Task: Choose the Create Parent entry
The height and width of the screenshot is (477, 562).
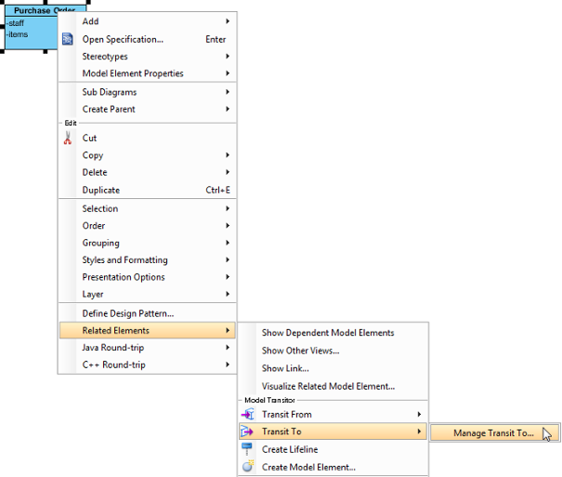Action: tap(148, 109)
